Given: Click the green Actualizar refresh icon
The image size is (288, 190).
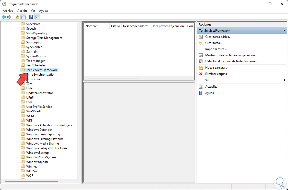Looking at the screenshot, I should [x=201, y=87].
